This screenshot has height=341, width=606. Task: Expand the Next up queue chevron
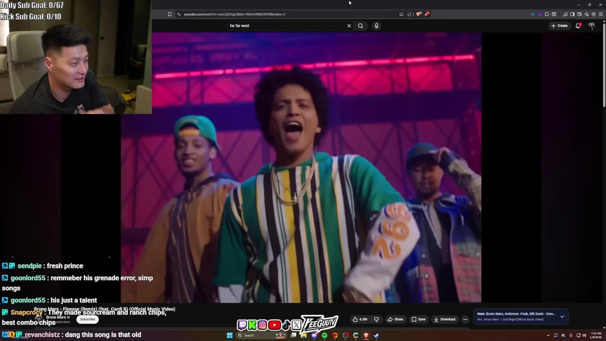pyautogui.click(x=562, y=316)
